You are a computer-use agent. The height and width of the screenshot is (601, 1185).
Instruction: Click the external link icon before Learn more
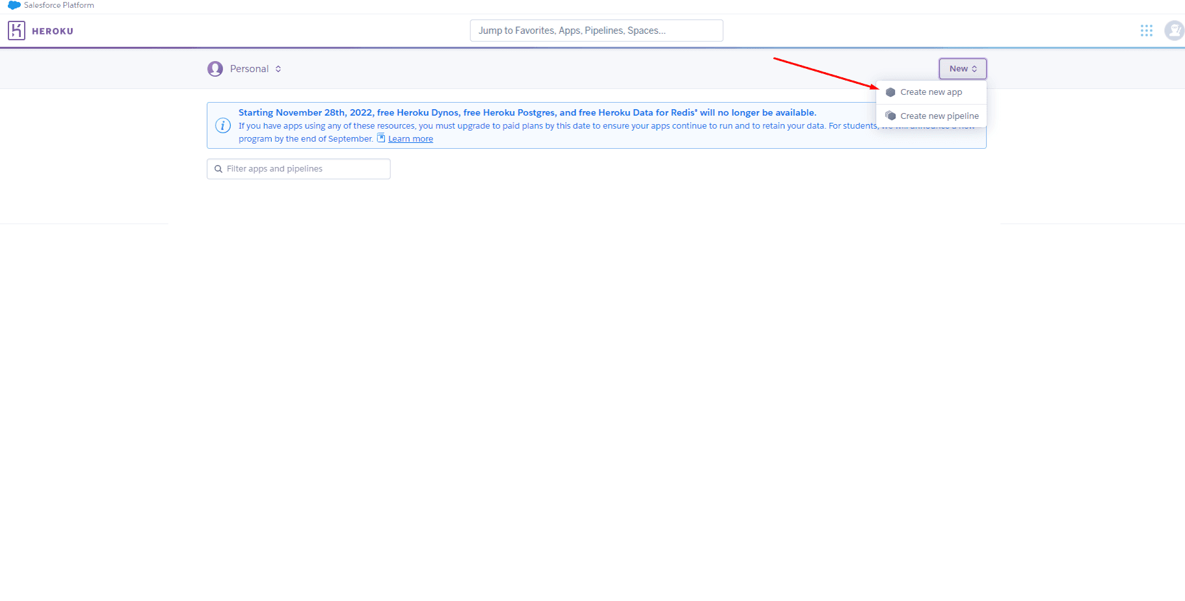381,138
